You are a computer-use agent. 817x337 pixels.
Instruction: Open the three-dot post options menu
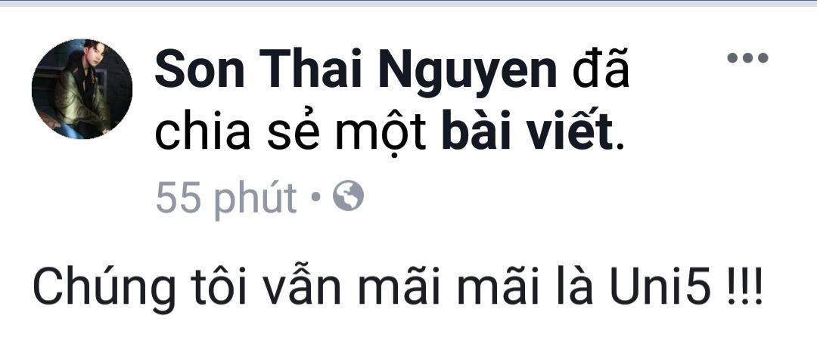(747, 57)
